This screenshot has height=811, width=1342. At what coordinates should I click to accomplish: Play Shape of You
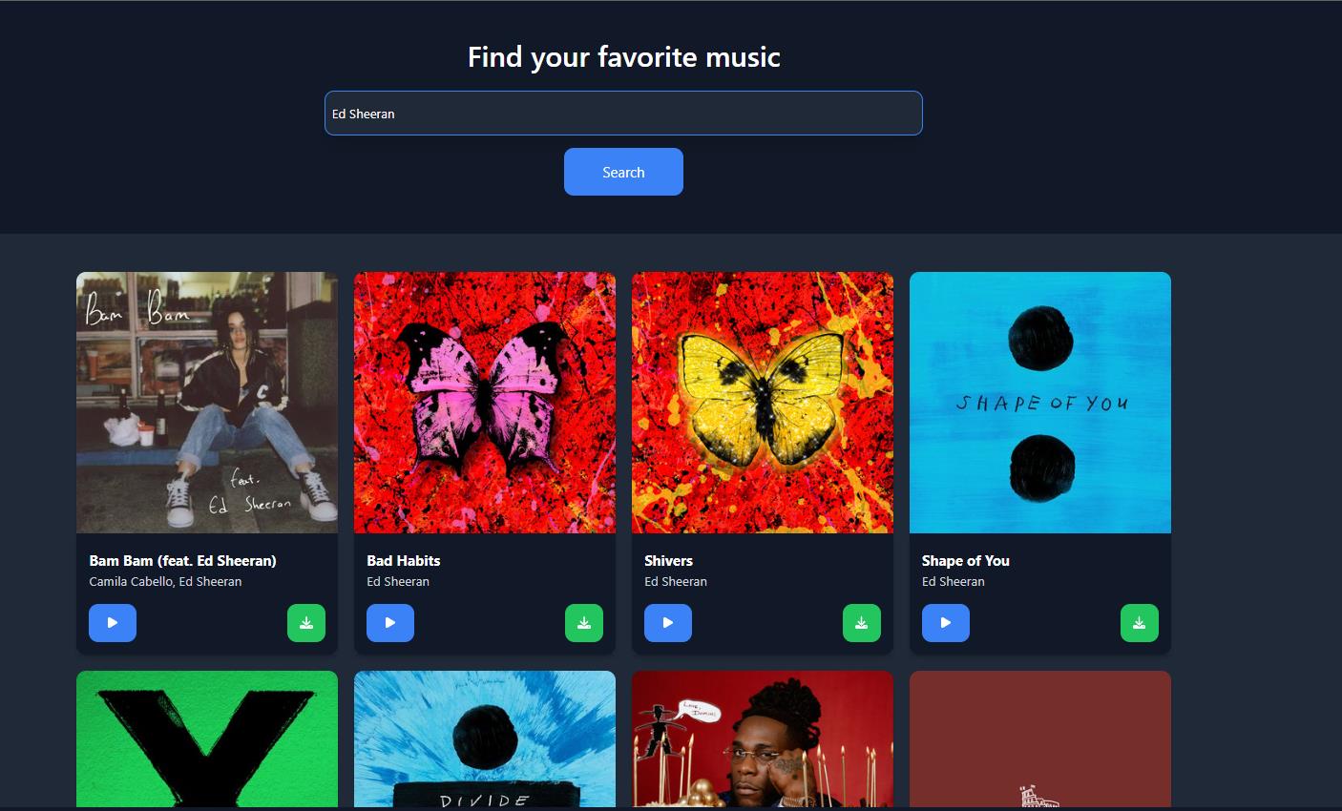tap(946, 623)
